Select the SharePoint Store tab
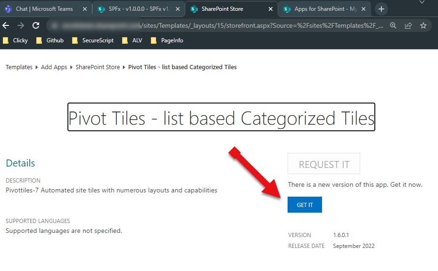The image size is (438, 271). pyautogui.click(x=231, y=9)
